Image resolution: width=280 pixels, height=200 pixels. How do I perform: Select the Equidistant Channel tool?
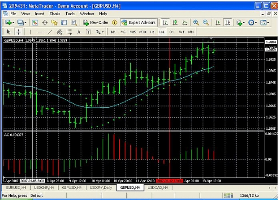[x=59, y=32]
